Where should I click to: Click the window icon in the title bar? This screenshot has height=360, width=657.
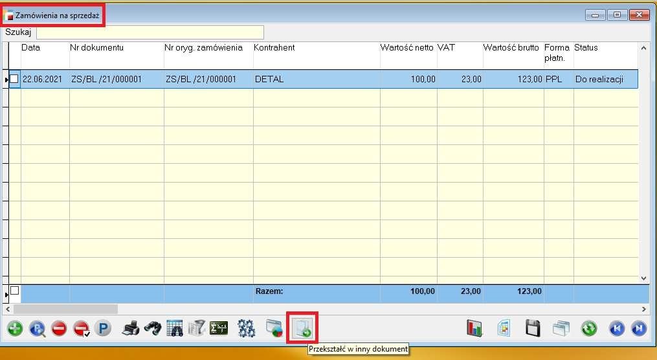click(8, 16)
